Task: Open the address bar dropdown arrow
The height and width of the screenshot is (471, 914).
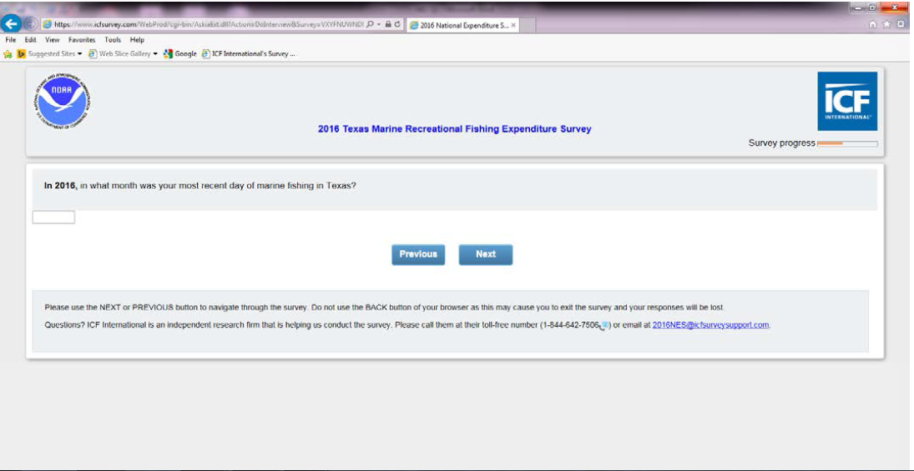Action: point(379,25)
